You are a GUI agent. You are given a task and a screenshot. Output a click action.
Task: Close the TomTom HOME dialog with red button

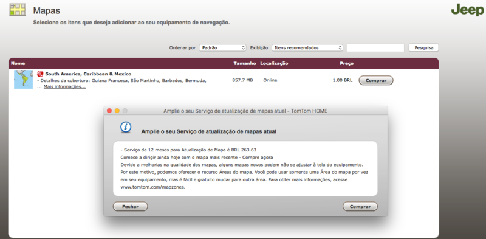(x=109, y=111)
